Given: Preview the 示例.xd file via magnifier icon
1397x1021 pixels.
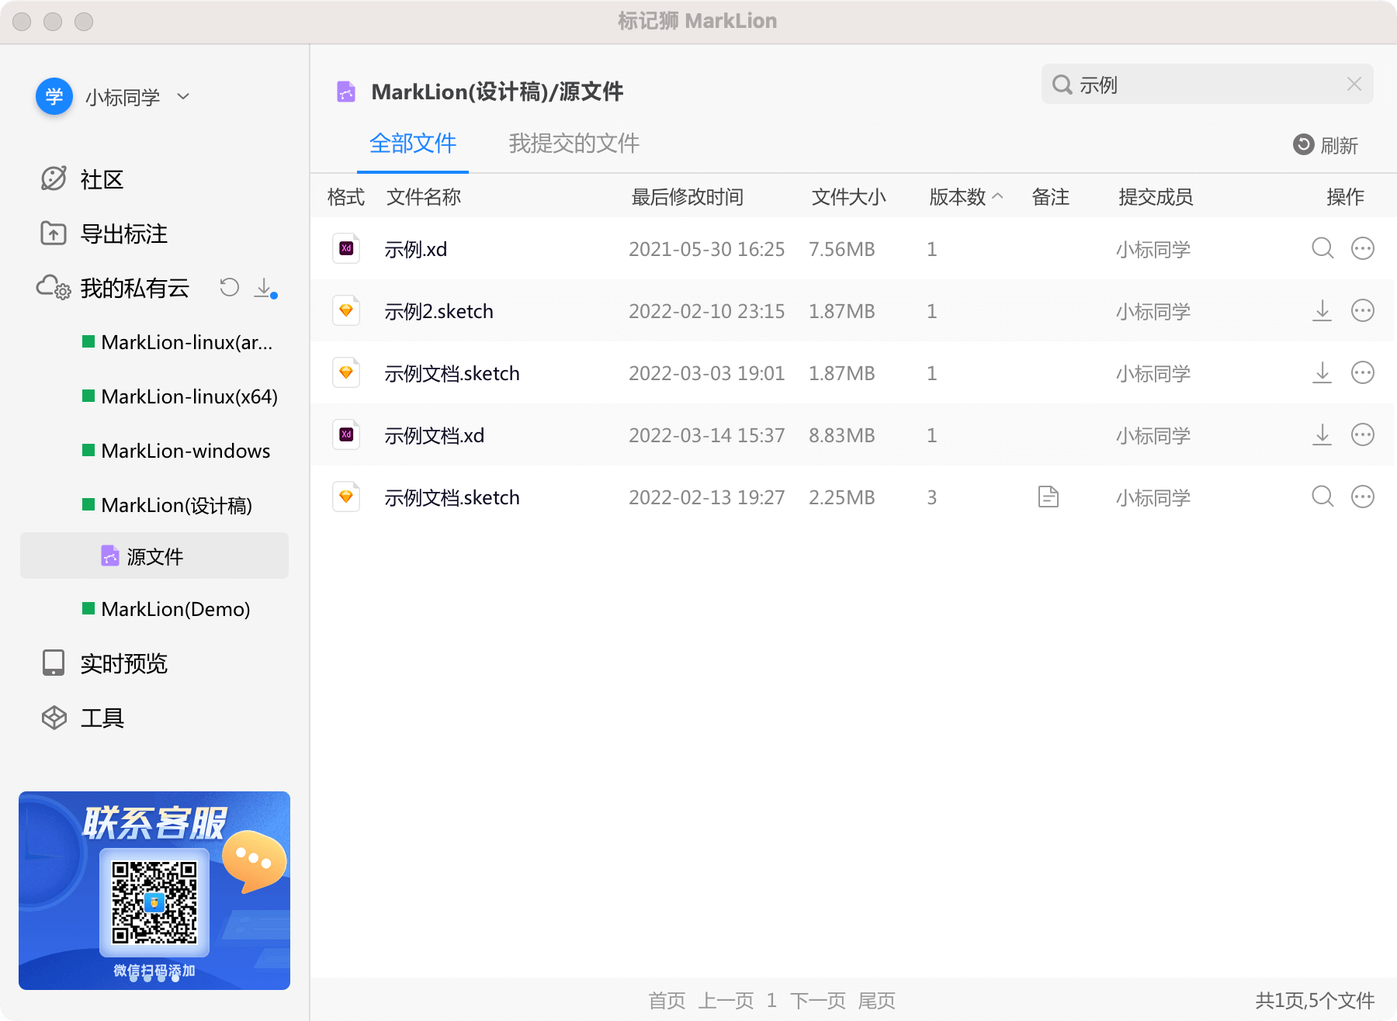Looking at the screenshot, I should pyautogui.click(x=1322, y=248).
